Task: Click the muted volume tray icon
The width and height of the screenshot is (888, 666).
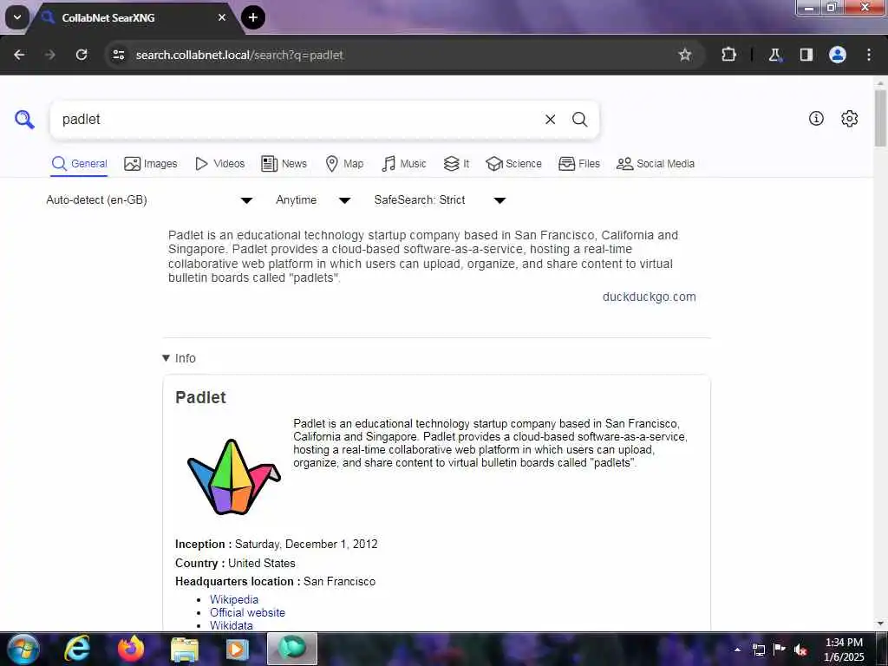Action: [x=800, y=650]
